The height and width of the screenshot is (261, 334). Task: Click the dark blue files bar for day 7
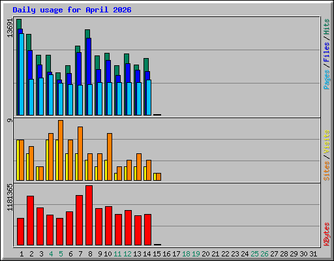coord(79,69)
